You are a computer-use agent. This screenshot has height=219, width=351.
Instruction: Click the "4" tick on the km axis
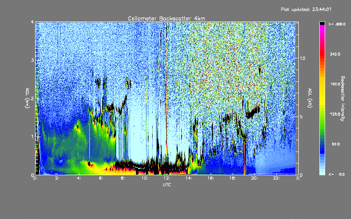32,22
